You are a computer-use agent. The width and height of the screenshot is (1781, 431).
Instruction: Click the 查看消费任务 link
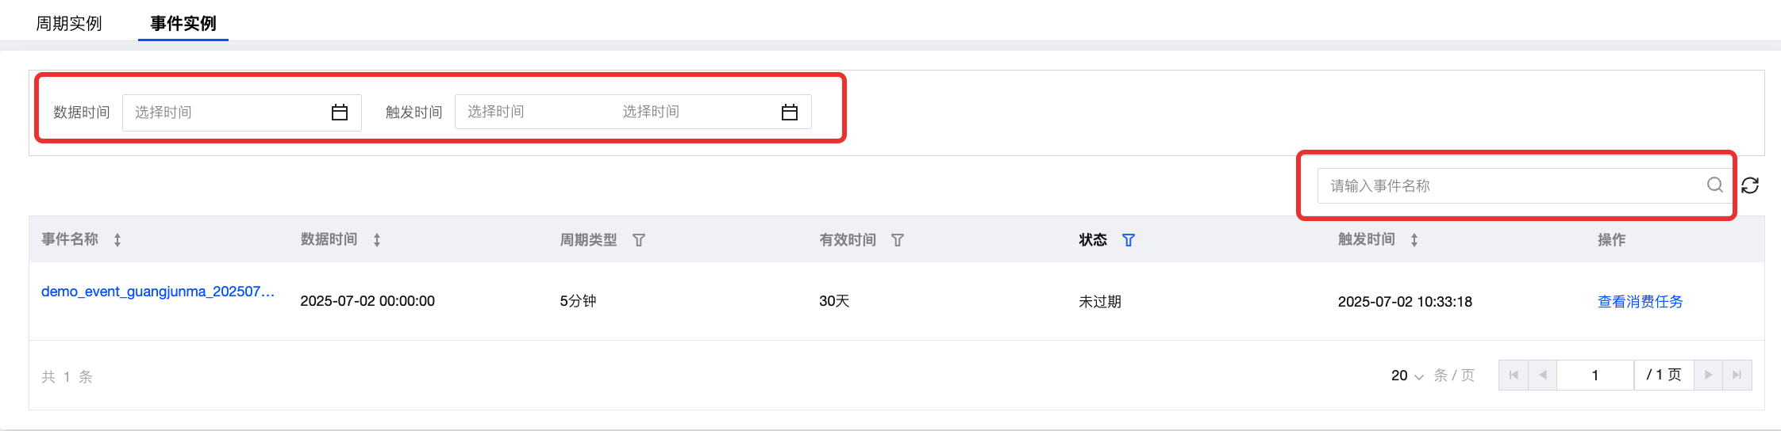pyautogui.click(x=1640, y=301)
